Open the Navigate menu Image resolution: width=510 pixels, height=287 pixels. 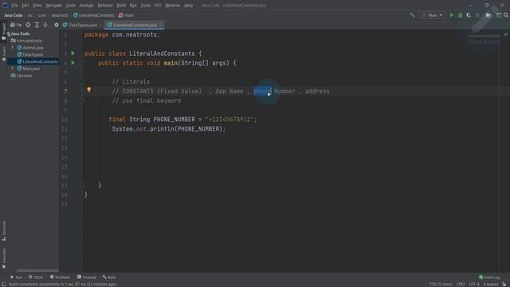coord(53,6)
